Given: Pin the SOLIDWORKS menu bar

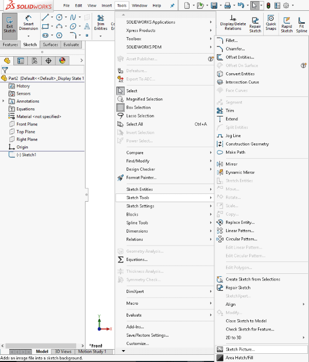Looking at the screenshot, I should click(x=172, y=6).
